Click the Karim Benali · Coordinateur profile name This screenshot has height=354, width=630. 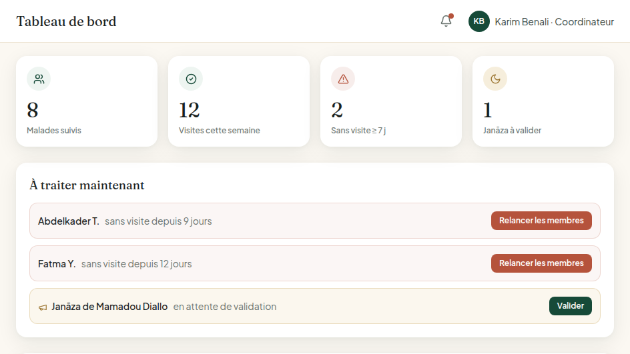pos(554,22)
